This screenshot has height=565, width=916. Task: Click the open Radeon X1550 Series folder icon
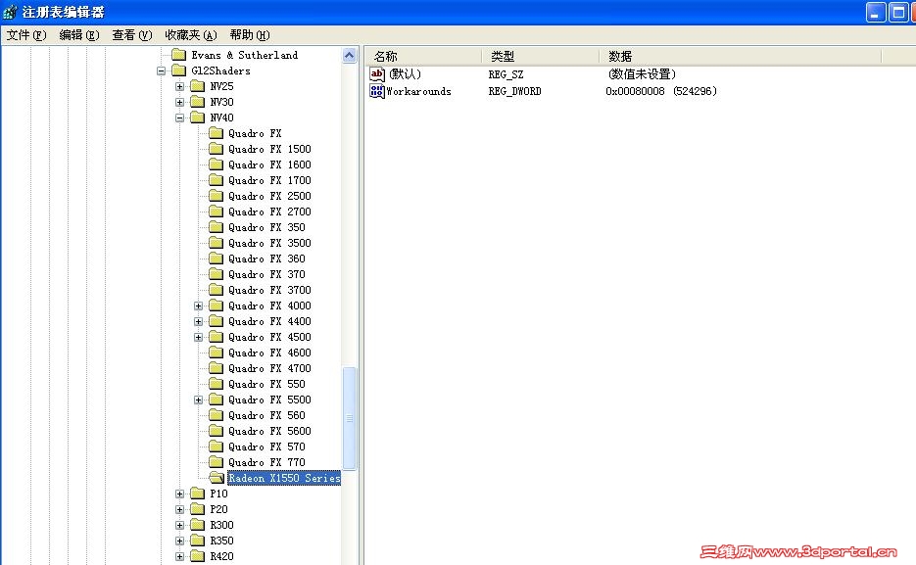tap(217, 478)
